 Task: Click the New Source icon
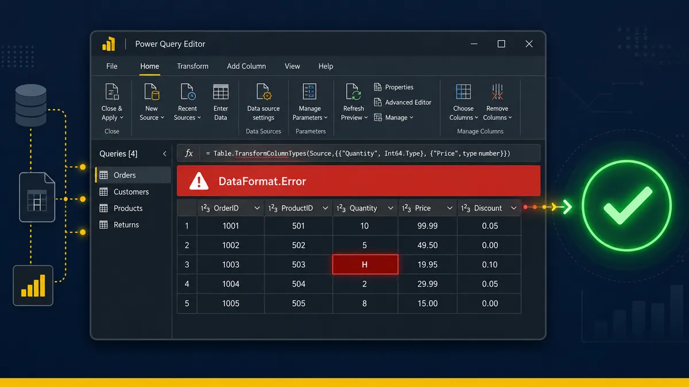(x=152, y=92)
